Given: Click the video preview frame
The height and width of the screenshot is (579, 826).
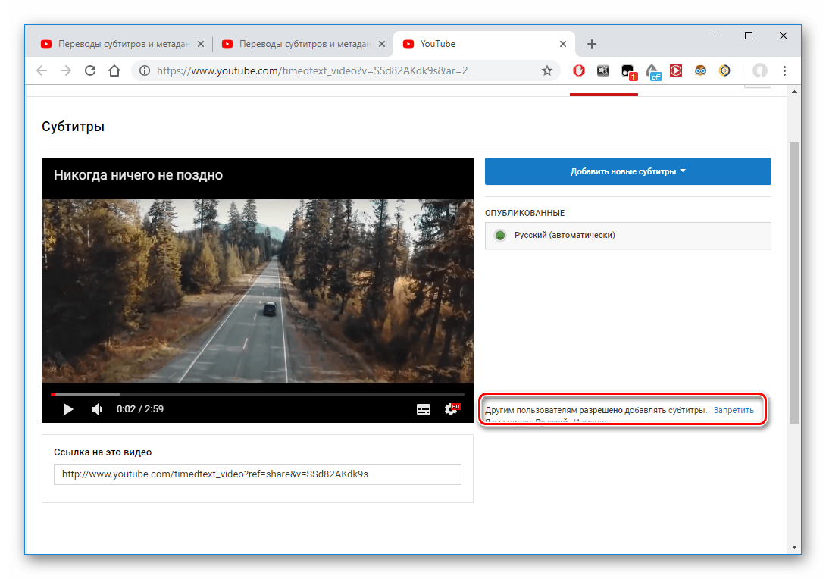Looking at the screenshot, I should point(258,291).
